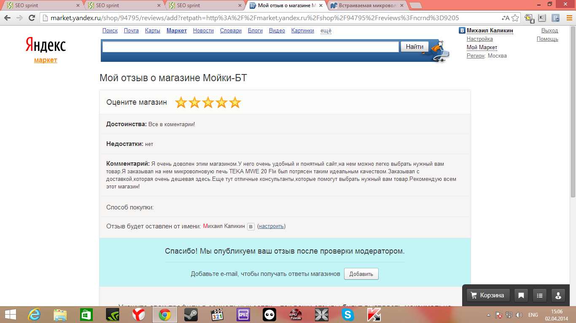Click the ENG language indicator

coord(533,315)
